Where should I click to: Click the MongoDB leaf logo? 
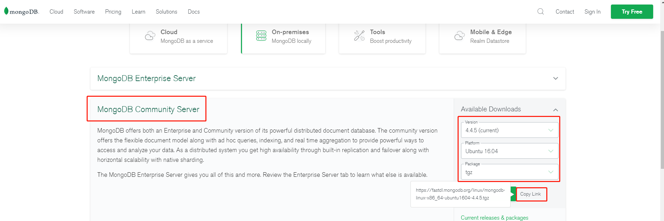21,11
